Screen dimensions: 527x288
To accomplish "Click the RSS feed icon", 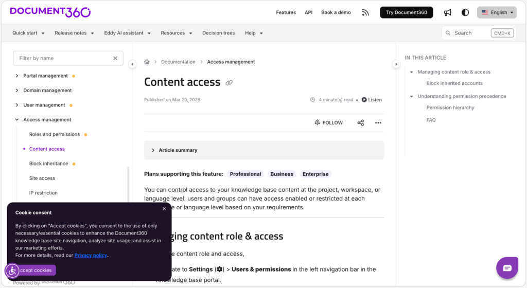I will [x=365, y=12].
